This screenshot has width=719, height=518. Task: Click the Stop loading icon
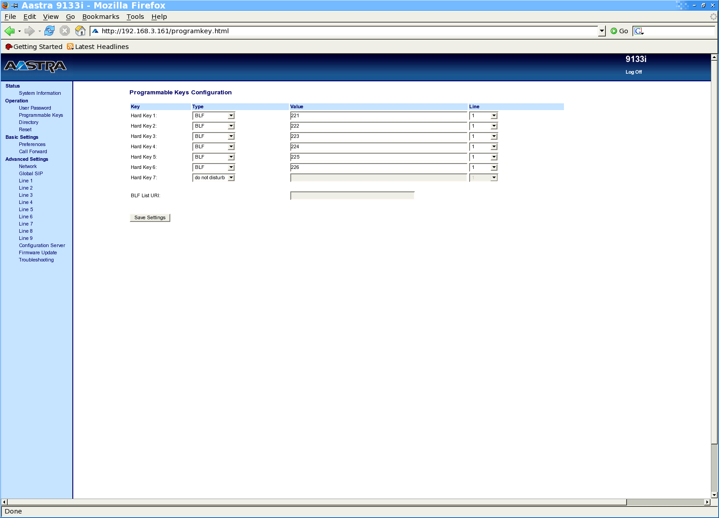coord(65,31)
